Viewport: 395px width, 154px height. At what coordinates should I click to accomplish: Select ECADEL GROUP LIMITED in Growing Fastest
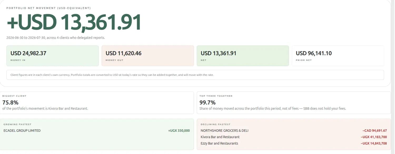(22, 131)
